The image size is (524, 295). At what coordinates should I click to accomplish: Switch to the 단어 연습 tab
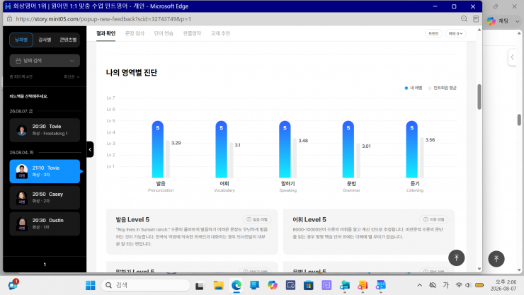click(164, 33)
